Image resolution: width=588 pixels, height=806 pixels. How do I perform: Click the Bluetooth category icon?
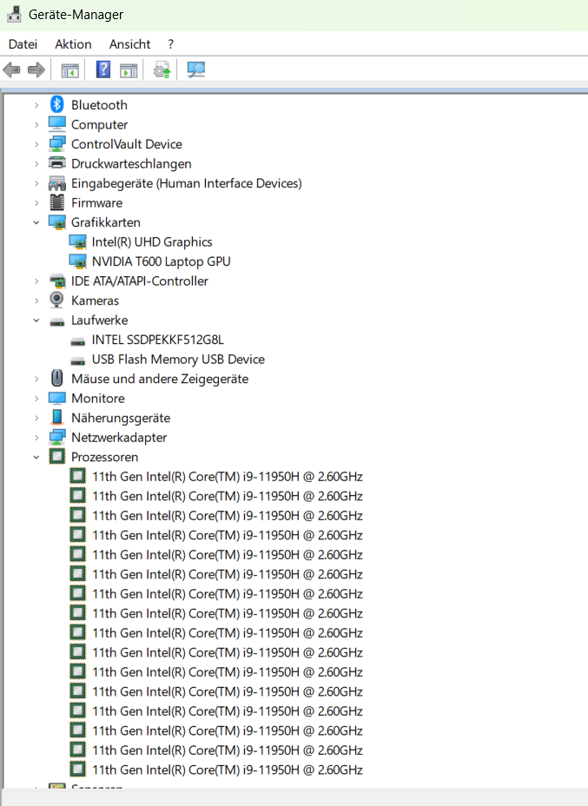point(57,104)
